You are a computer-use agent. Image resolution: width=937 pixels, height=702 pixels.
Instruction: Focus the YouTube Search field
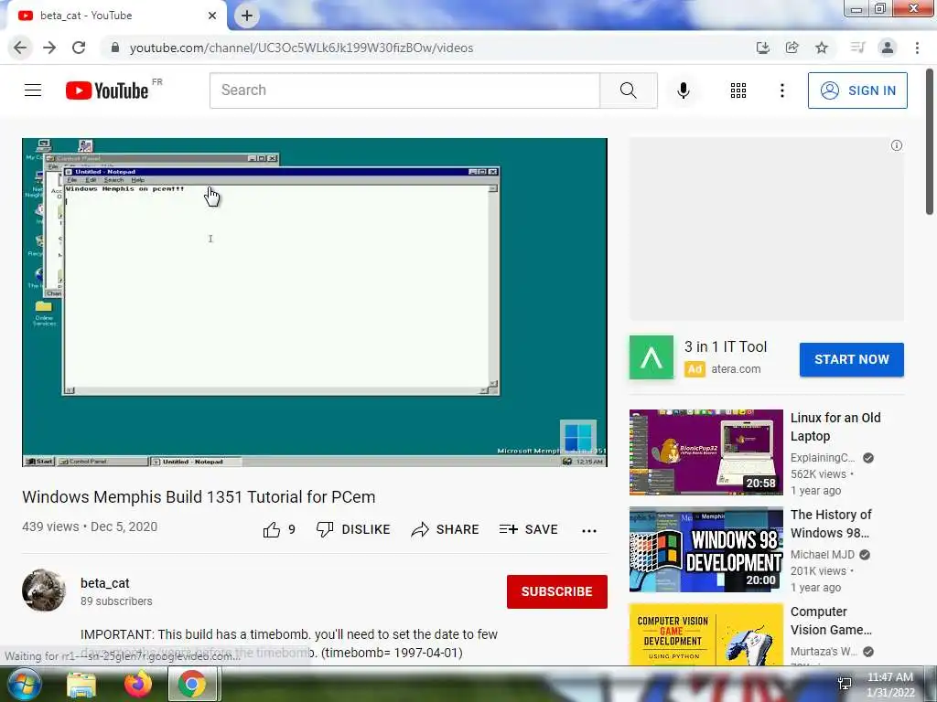coord(404,90)
